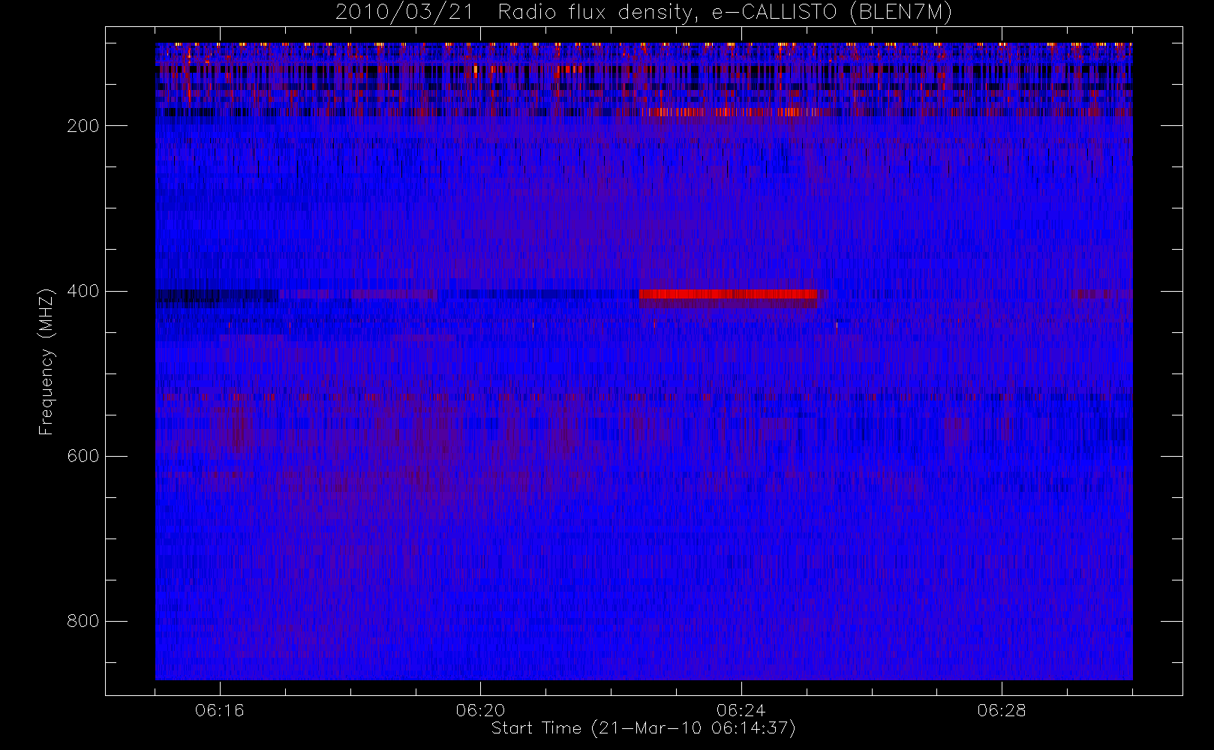This screenshot has height=750, width=1214.
Task: Click the 06:28 time tick label
Action: 1002,710
